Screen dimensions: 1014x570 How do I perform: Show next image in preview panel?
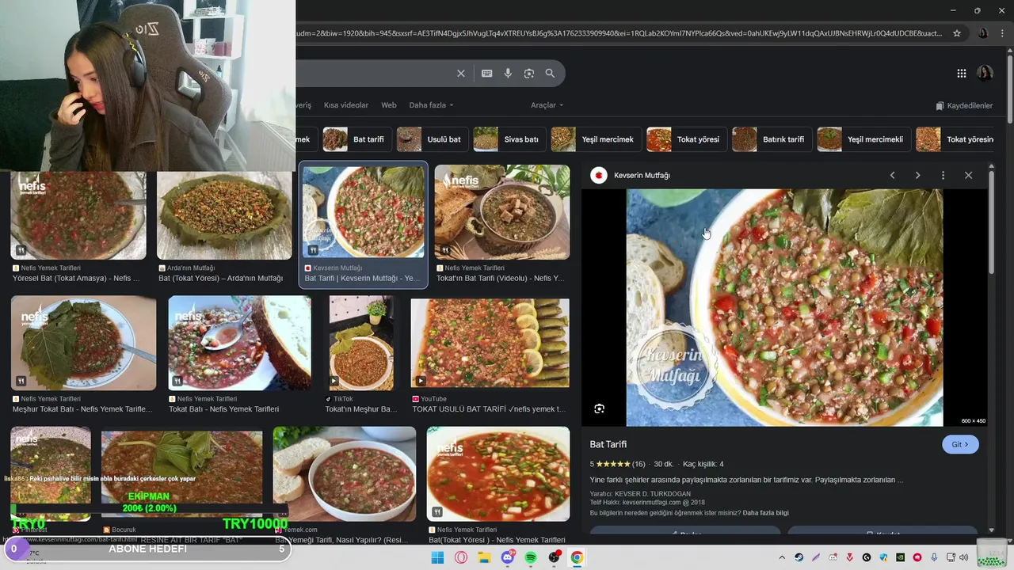[917, 175]
